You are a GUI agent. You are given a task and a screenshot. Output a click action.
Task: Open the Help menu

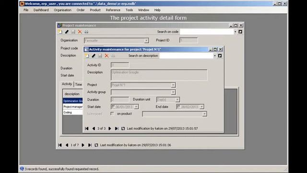157,10
